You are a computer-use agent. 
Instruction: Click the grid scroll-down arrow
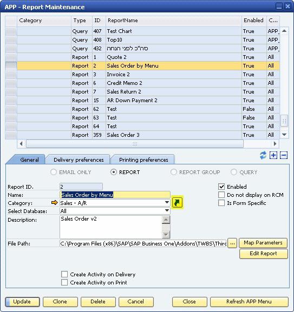[x=284, y=135]
